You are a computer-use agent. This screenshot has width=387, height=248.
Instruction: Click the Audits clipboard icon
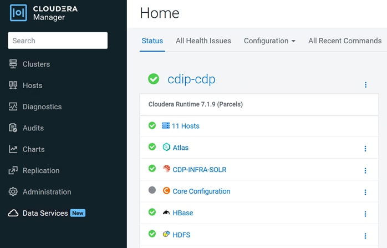(x=13, y=128)
